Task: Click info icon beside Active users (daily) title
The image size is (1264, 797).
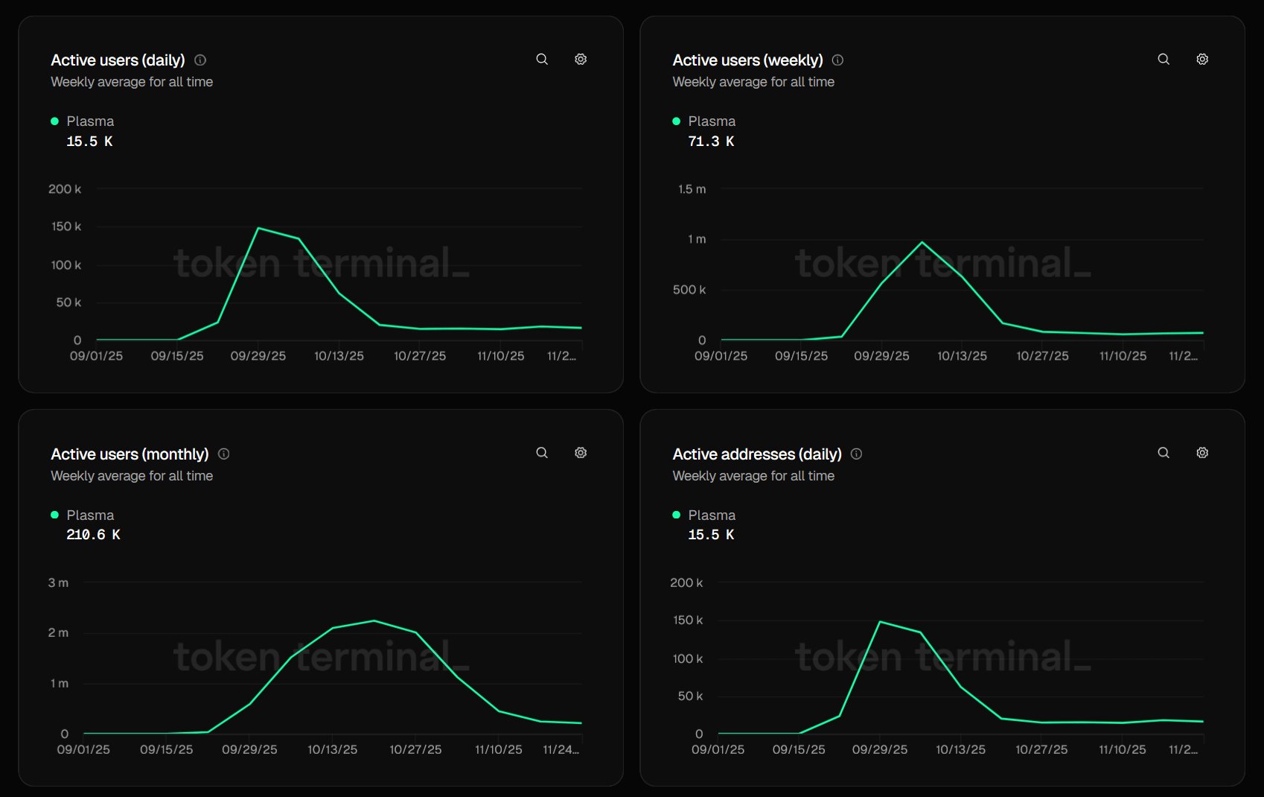Action: click(200, 60)
